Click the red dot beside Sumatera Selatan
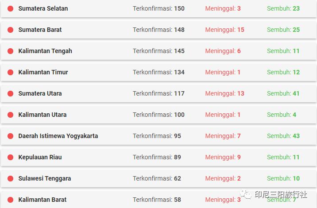Viewport: 317px width, 208px height. (11, 9)
